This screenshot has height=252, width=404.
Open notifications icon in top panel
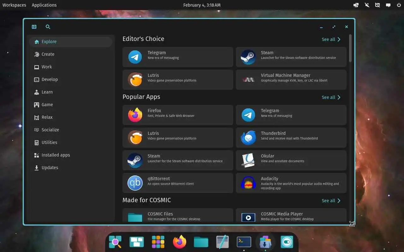(389, 5)
